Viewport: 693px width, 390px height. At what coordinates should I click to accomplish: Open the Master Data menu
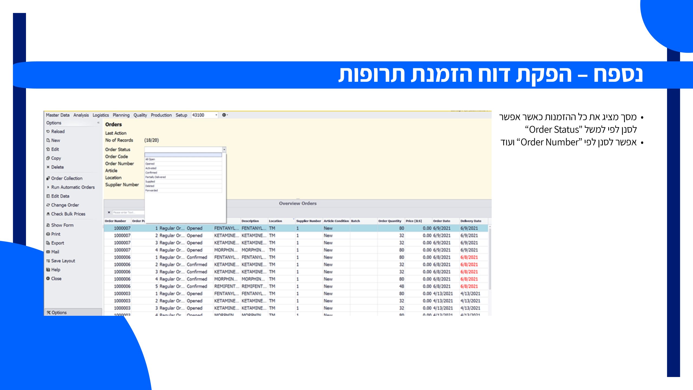point(57,115)
